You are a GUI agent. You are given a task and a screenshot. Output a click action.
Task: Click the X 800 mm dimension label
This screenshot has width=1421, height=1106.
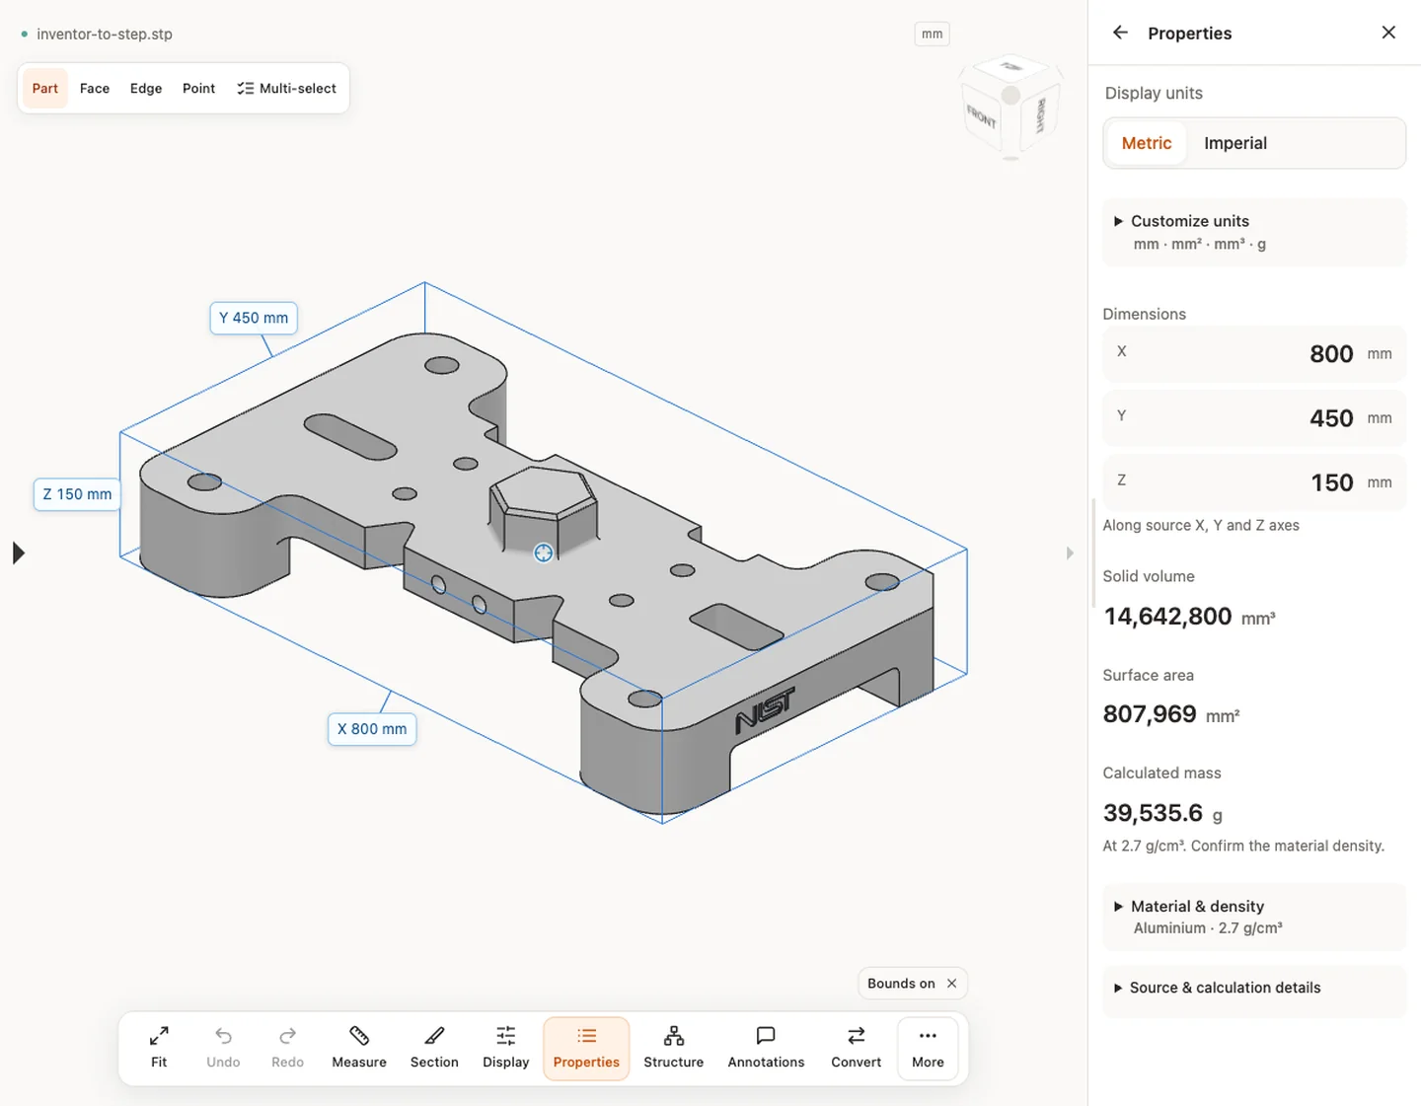click(372, 729)
